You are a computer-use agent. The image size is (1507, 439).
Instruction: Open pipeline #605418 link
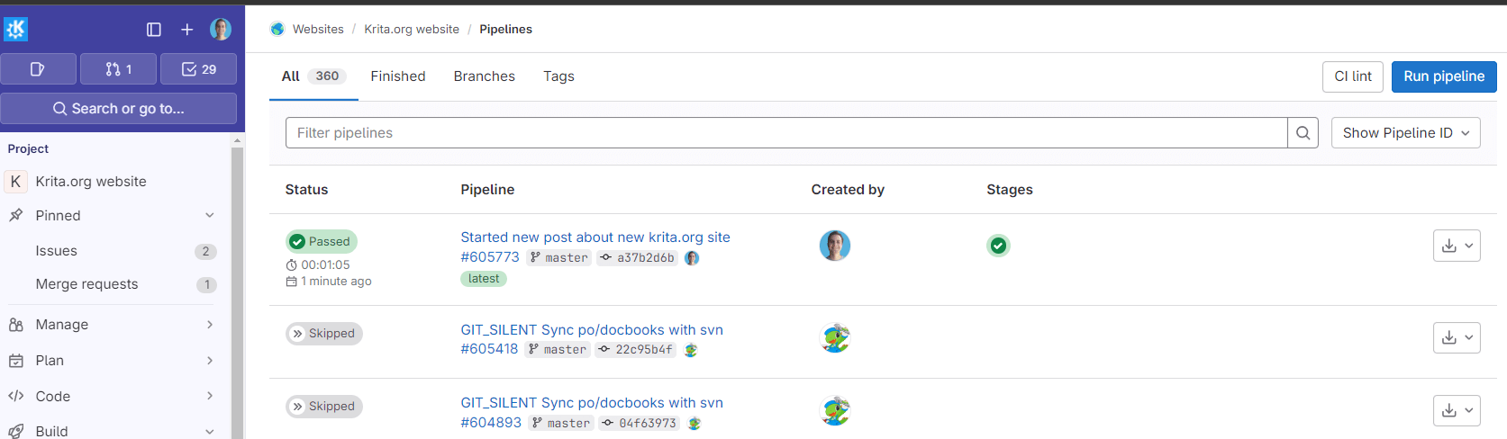tap(489, 349)
